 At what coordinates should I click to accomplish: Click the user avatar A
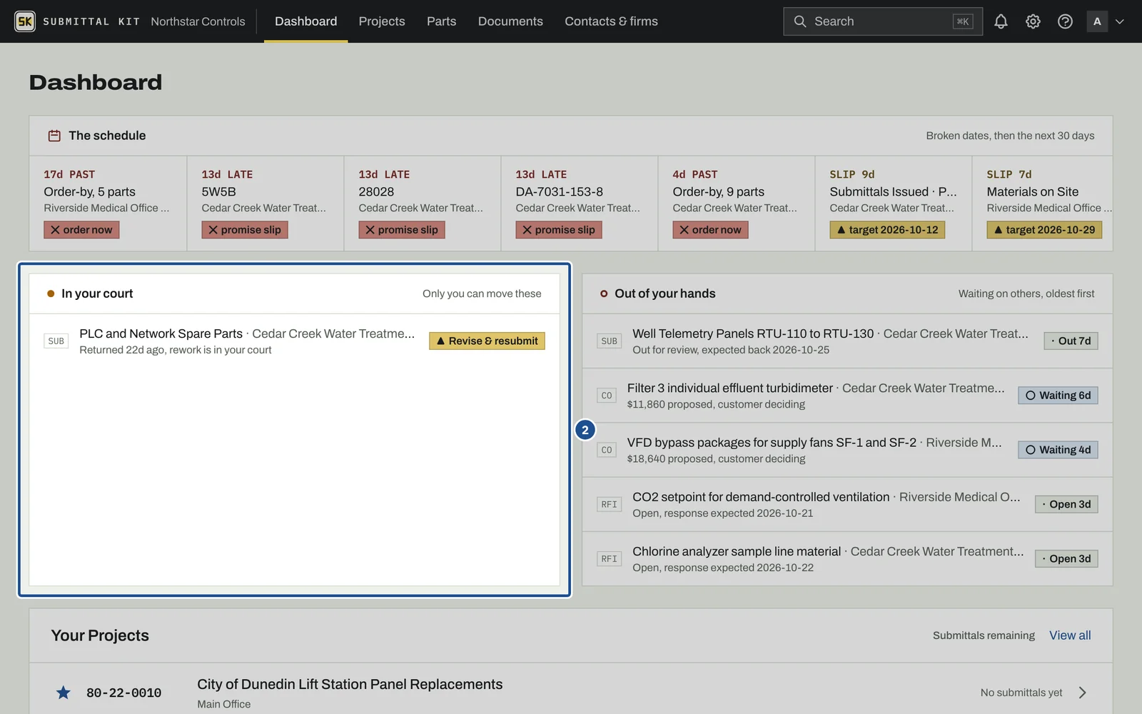pyautogui.click(x=1097, y=21)
